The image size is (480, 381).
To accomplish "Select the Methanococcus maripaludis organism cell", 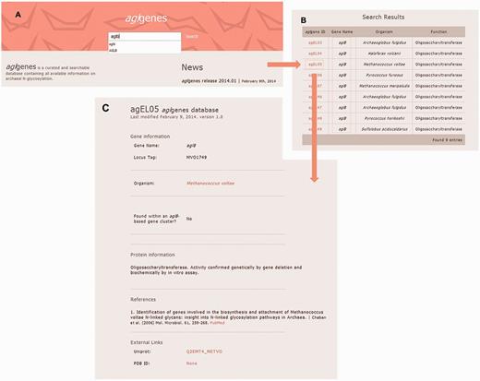I will tap(384, 86).
